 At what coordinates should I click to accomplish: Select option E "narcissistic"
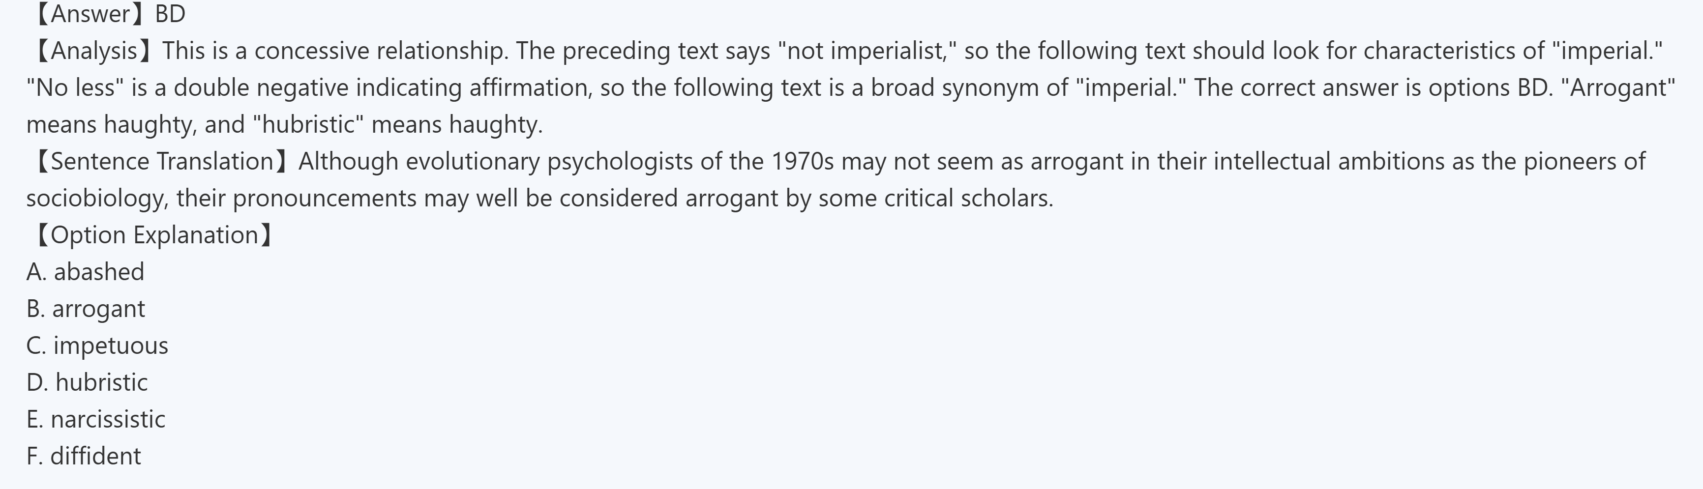(x=96, y=420)
